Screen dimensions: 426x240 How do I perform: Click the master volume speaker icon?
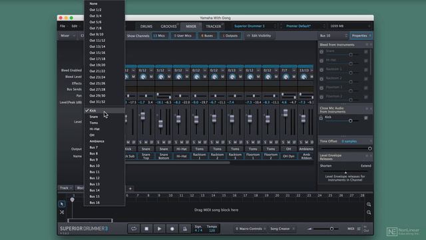309,229
